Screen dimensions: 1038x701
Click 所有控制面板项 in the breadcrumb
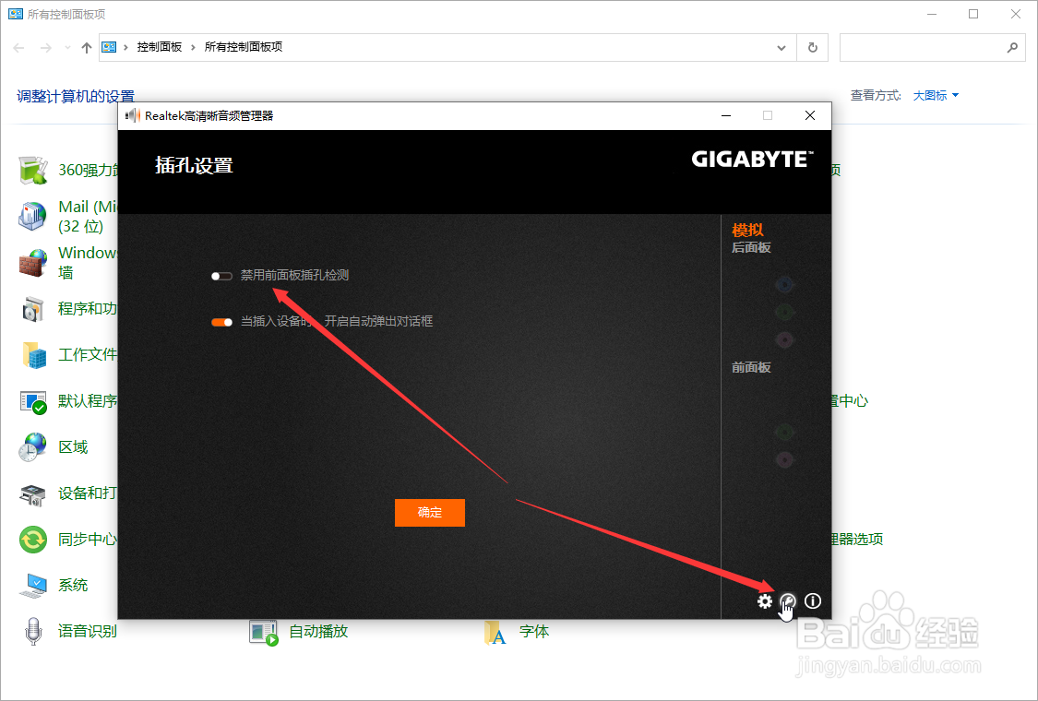[x=243, y=47]
